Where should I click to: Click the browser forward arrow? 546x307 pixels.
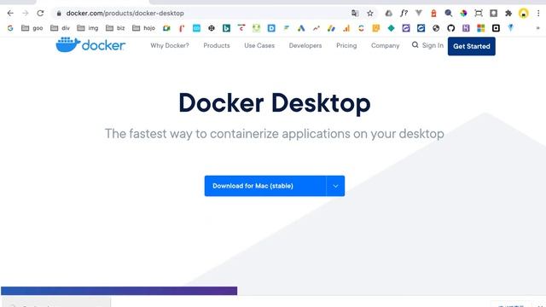[26, 14]
